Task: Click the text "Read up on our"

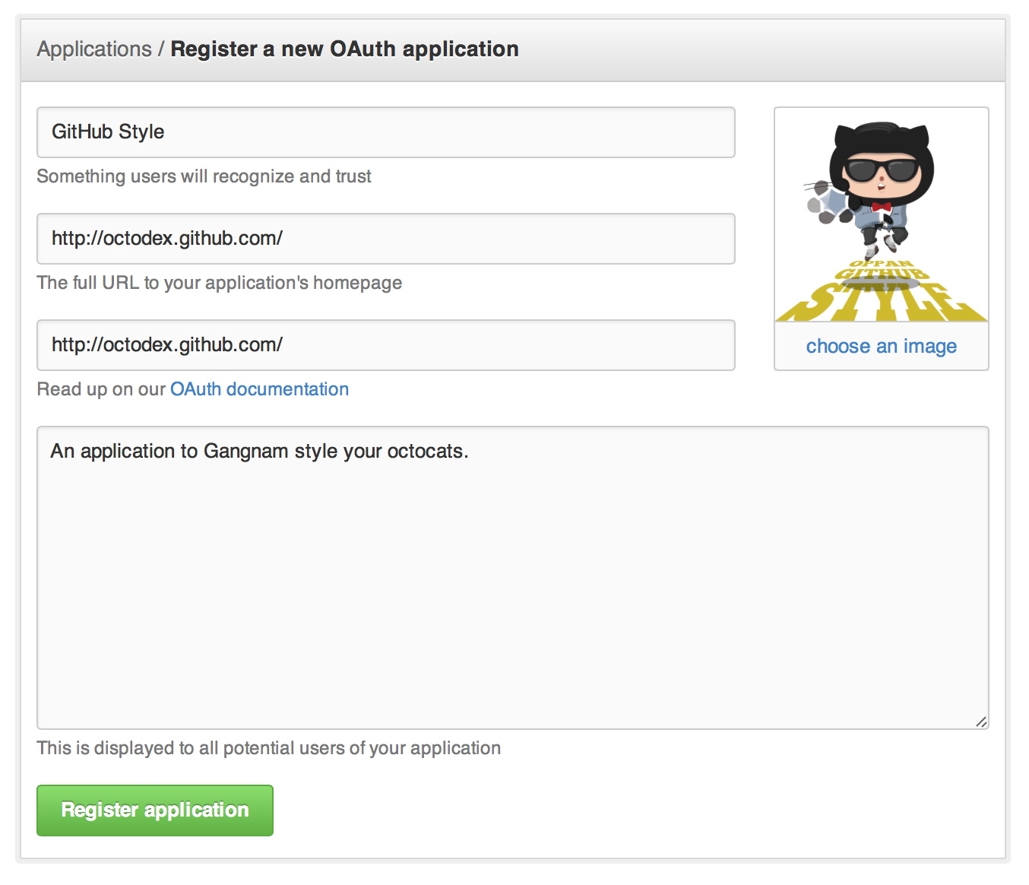Action: [x=99, y=389]
